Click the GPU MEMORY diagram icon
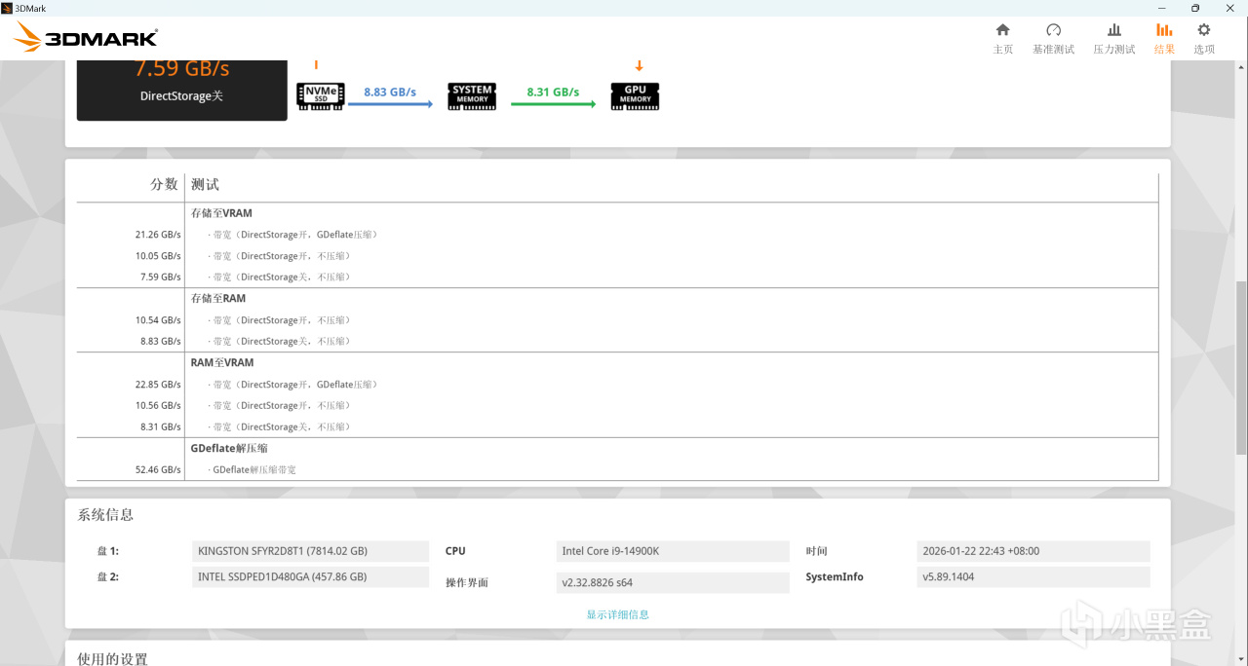 (636, 96)
